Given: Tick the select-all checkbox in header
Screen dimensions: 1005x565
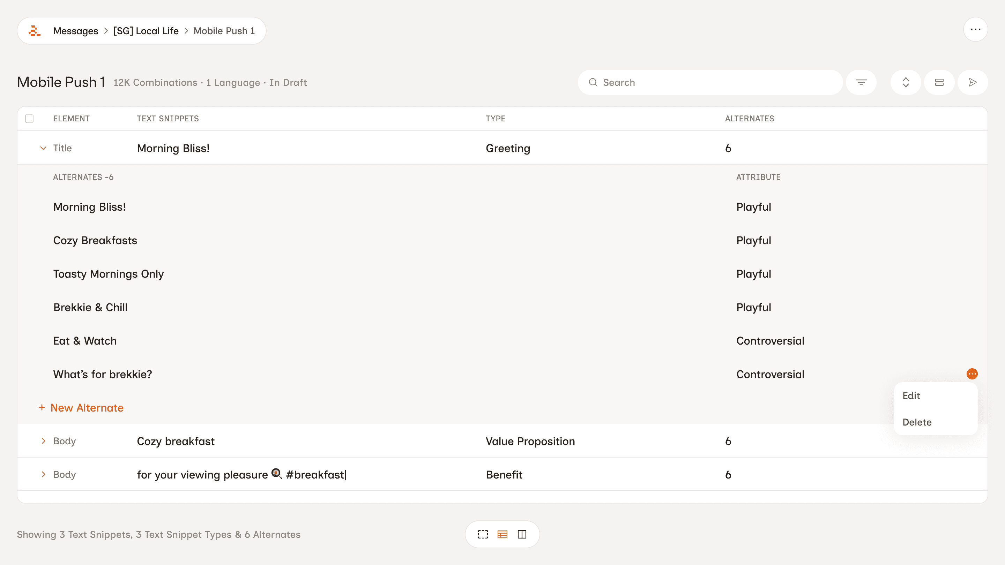Looking at the screenshot, I should 29,119.
